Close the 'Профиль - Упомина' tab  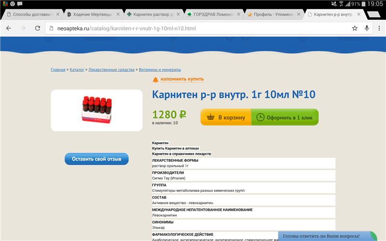click(x=299, y=14)
